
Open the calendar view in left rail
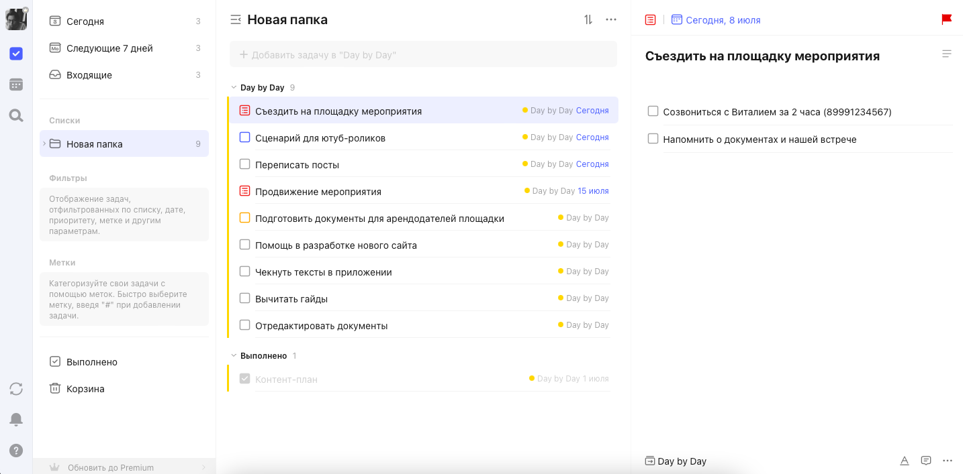click(x=16, y=84)
